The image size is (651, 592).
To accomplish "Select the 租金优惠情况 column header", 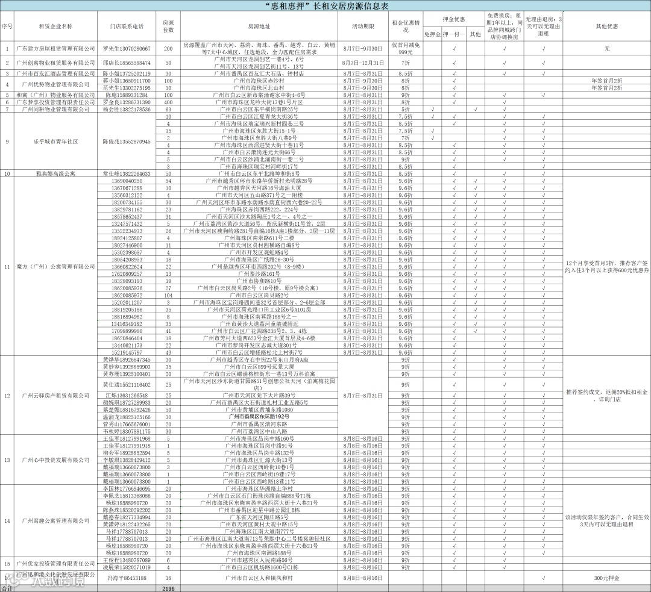I will coord(406,26).
